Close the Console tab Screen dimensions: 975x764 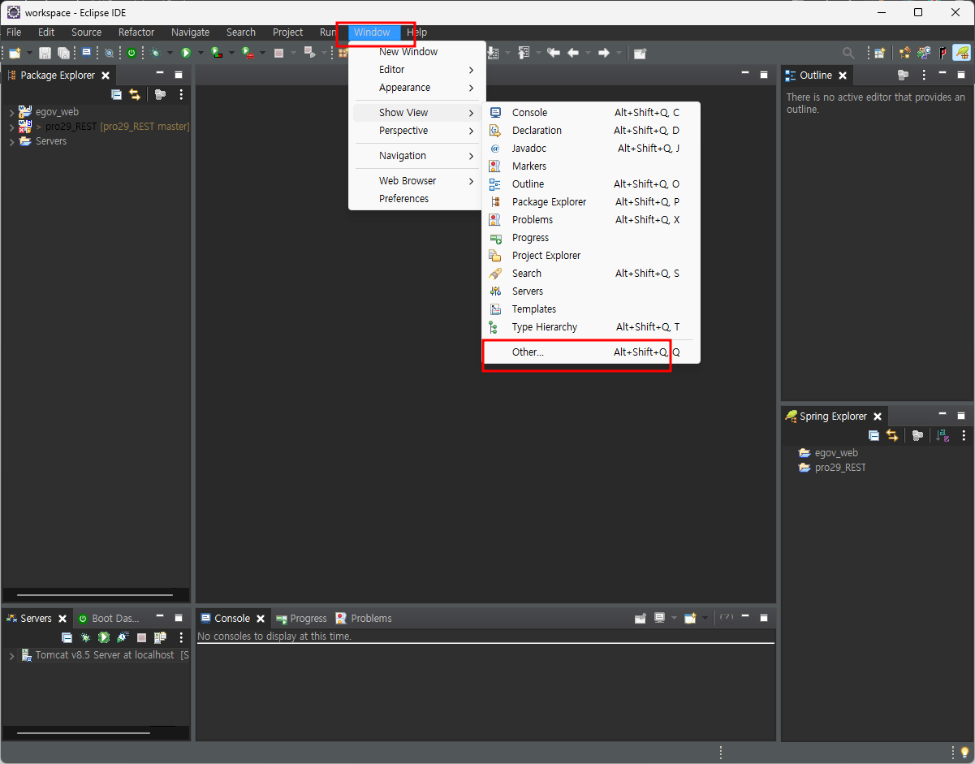(x=261, y=619)
